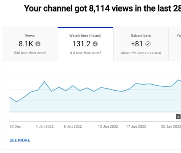Click the 22 Jan 2022 axis label
The height and width of the screenshot is (153, 181).
[x=171, y=126]
